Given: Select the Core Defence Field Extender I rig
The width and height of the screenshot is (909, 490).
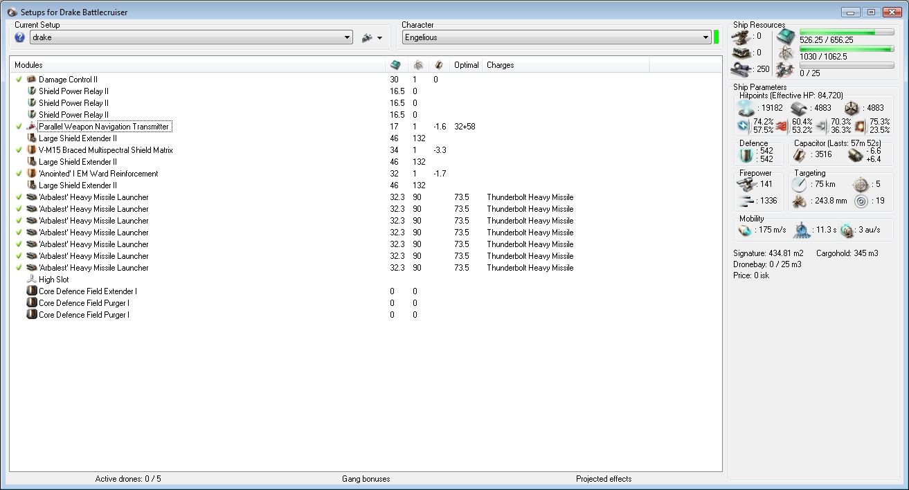Looking at the screenshot, I should coord(88,291).
